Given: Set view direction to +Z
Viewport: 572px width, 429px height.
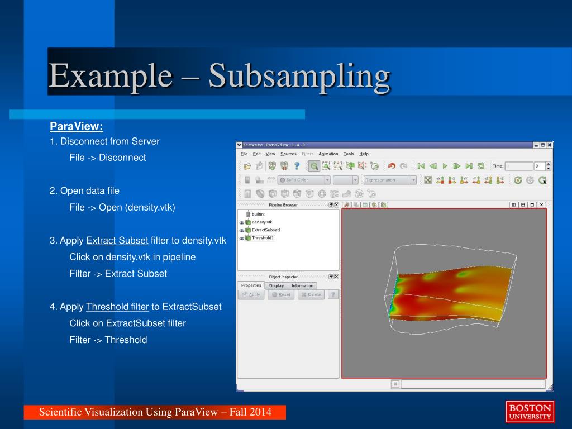Looking at the screenshot, I should tap(488, 180).
